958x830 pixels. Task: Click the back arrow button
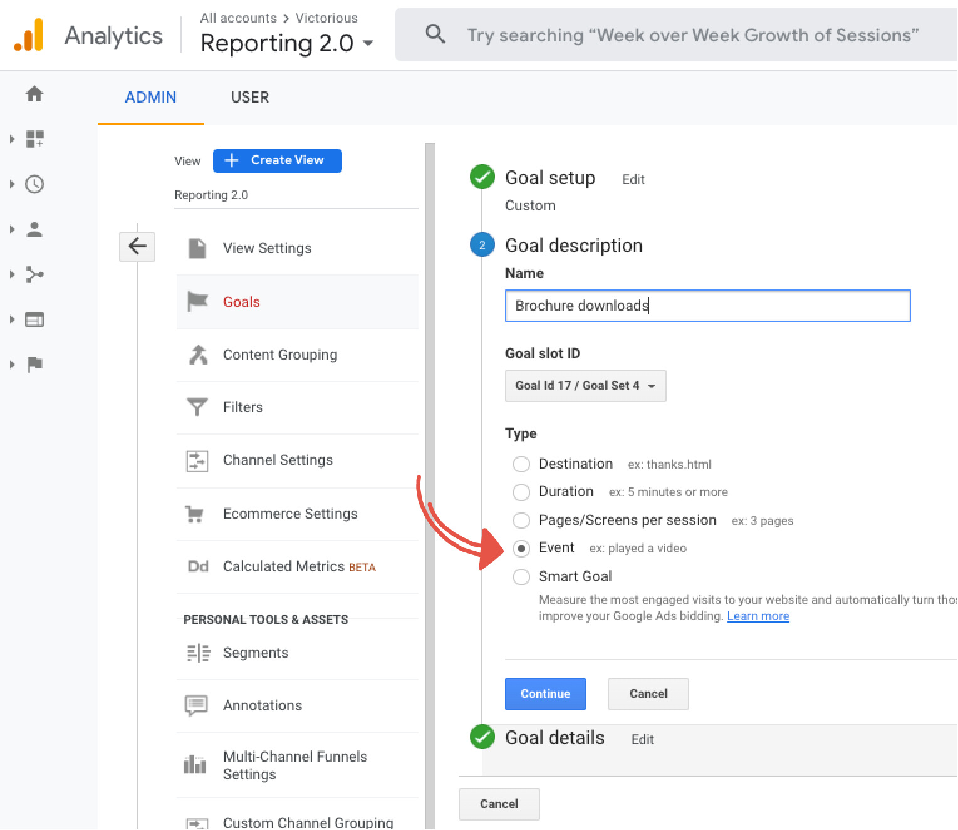137,246
